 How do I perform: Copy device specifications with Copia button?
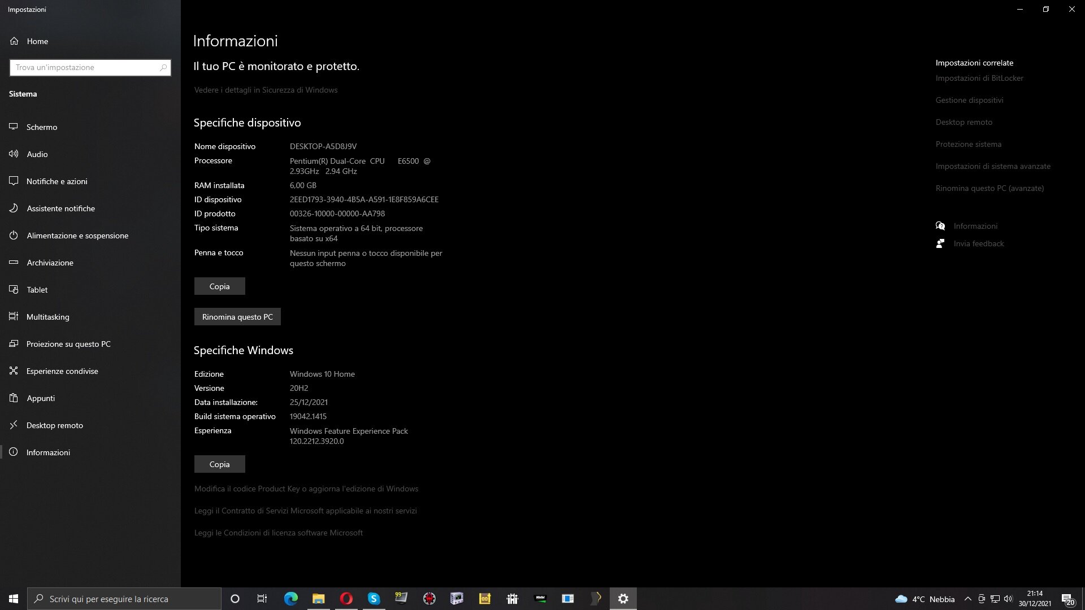pos(219,286)
